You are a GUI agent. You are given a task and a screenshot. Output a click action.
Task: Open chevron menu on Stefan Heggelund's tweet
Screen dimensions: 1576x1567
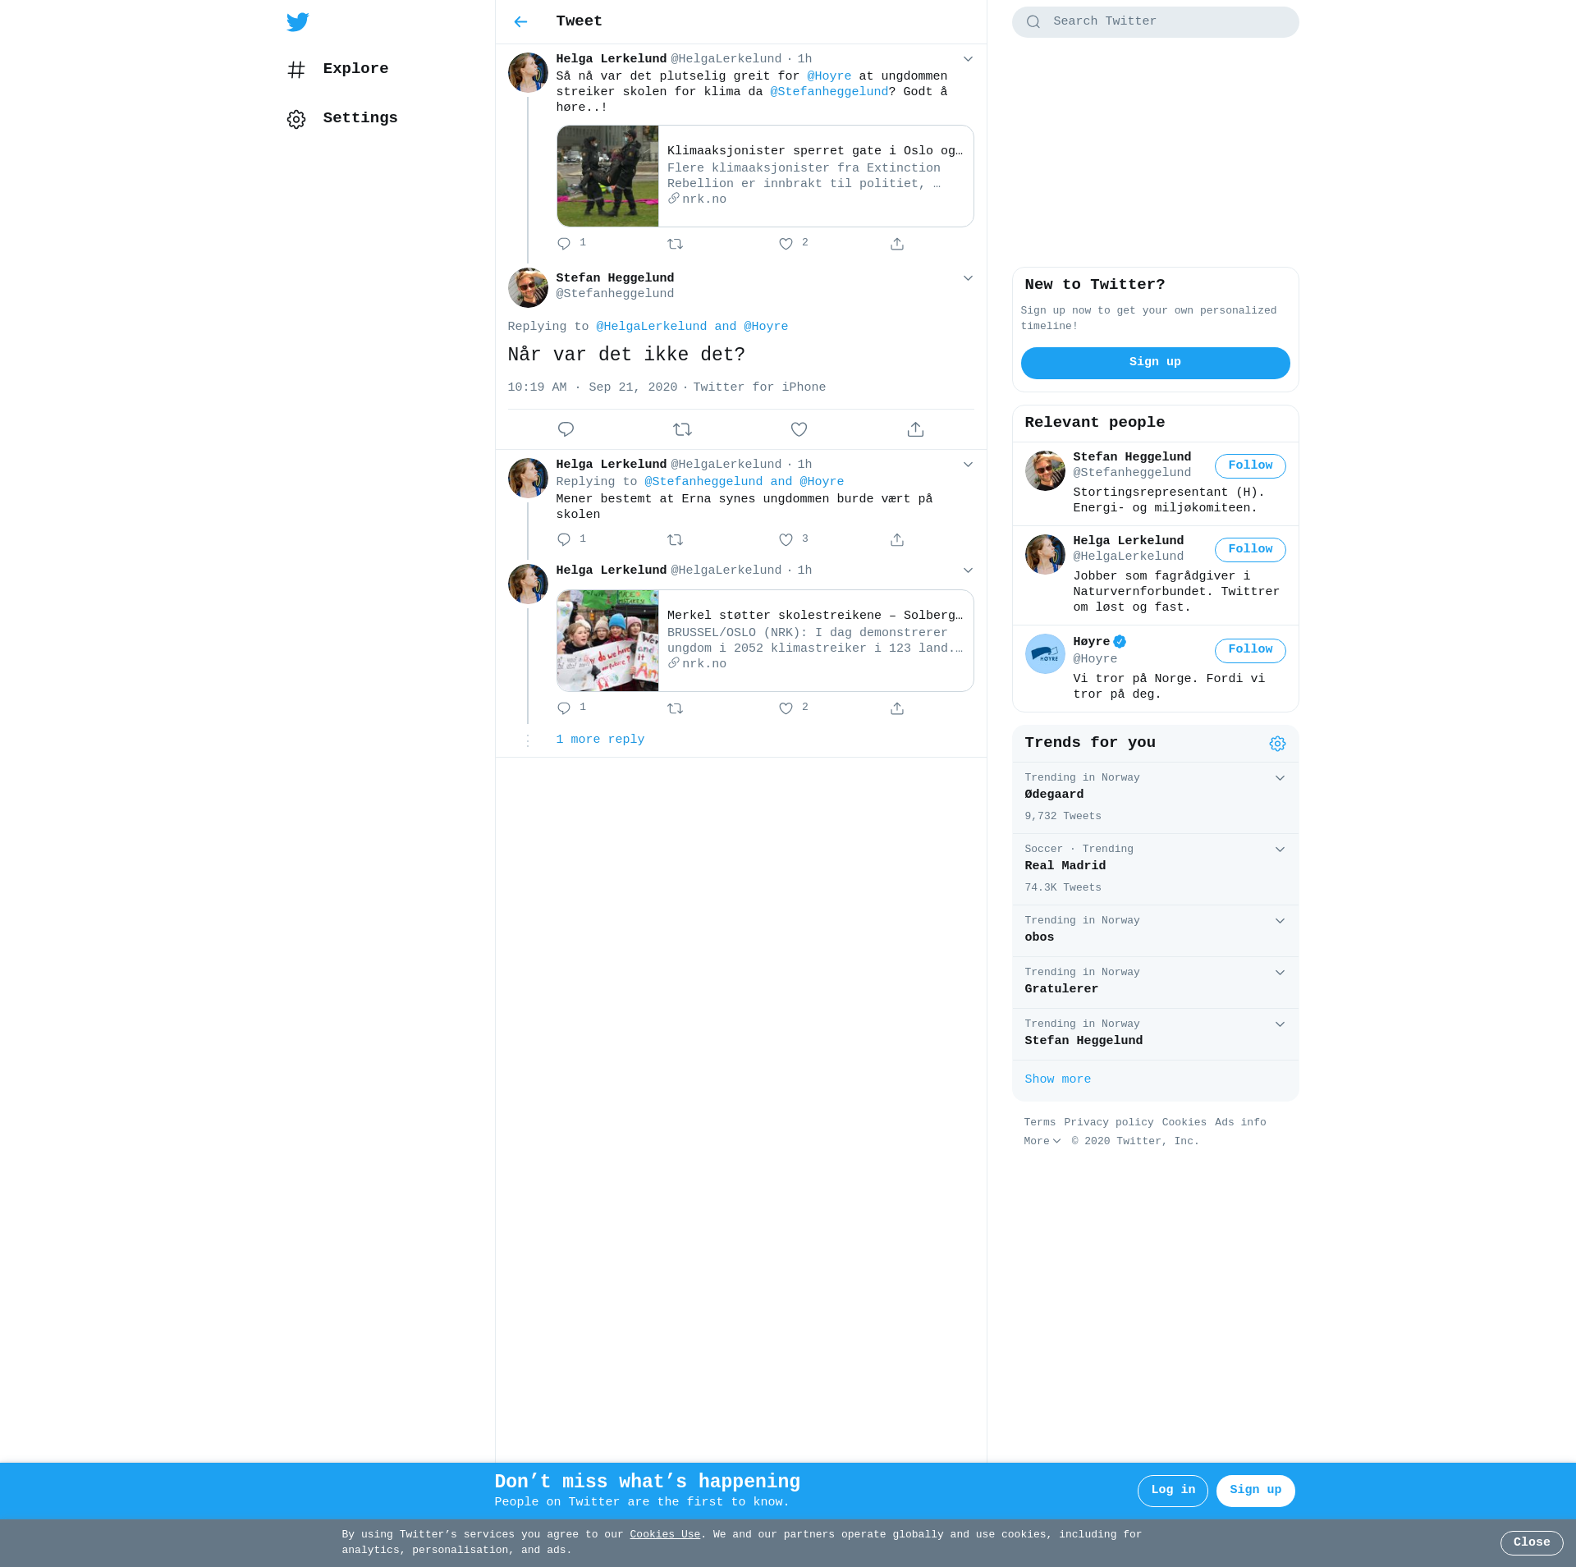point(968,278)
